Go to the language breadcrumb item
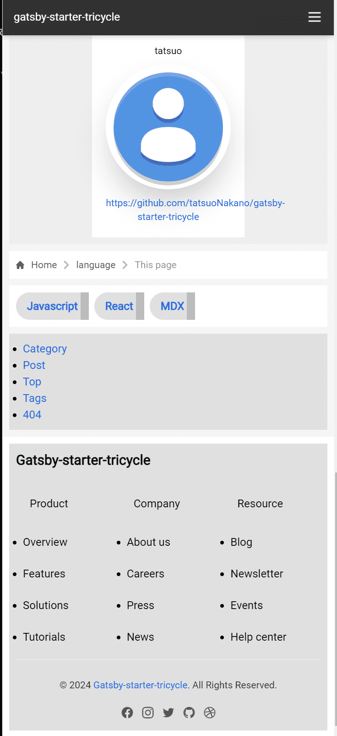337x736 pixels. coord(96,265)
